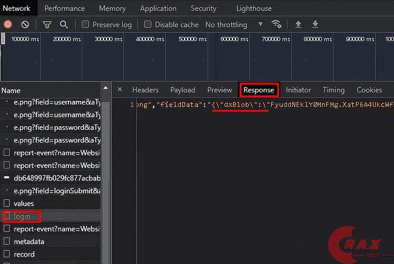Viewport: 394px width, 264px height.
Task: Select the values request row
Action: click(50, 204)
